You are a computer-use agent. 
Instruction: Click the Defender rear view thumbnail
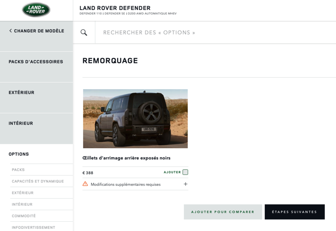tap(135, 119)
